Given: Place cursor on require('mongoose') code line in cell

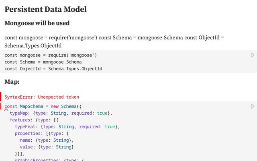Looking at the screenshot, I should (x=51, y=55).
